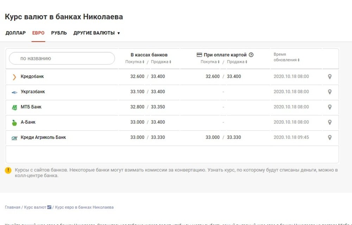Open the location pin for Кредобанк
Screen dimensions: 352x225
click(x=329, y=76)
